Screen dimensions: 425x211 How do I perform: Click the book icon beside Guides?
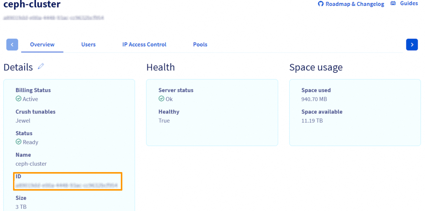tap(393, 3)
